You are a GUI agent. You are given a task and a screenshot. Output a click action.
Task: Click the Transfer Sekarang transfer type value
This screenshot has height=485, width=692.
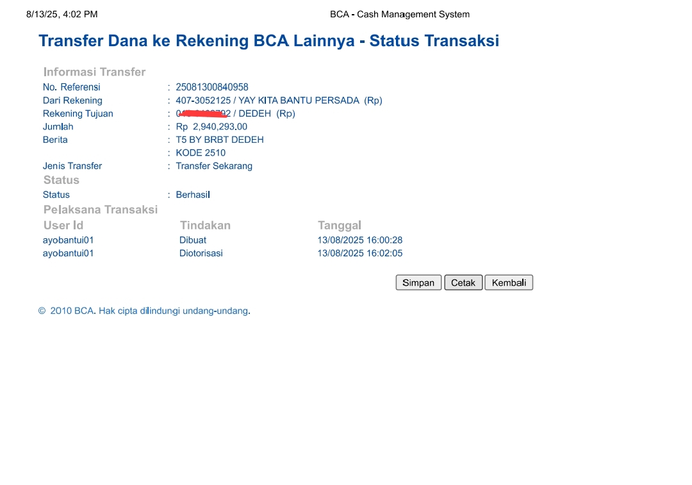[214, 166]
